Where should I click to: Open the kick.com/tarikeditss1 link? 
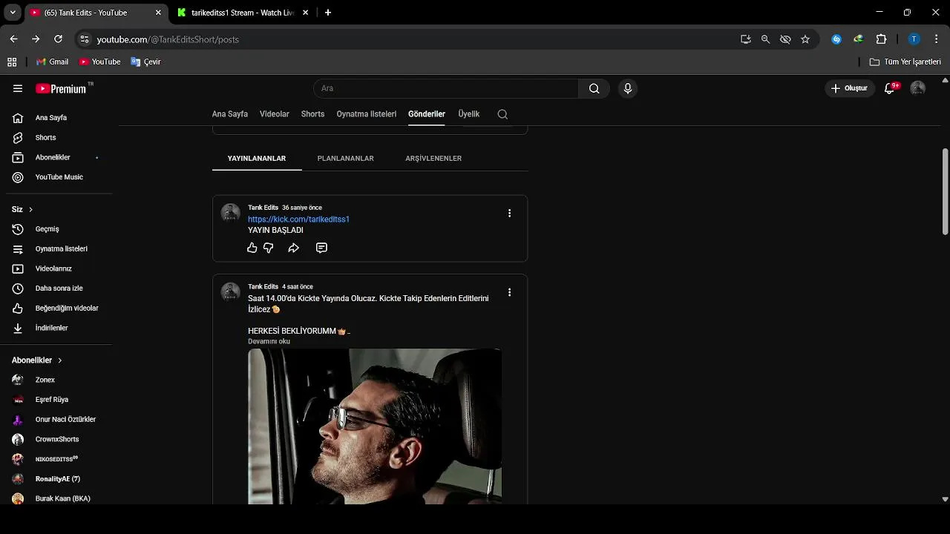[298, 220]
